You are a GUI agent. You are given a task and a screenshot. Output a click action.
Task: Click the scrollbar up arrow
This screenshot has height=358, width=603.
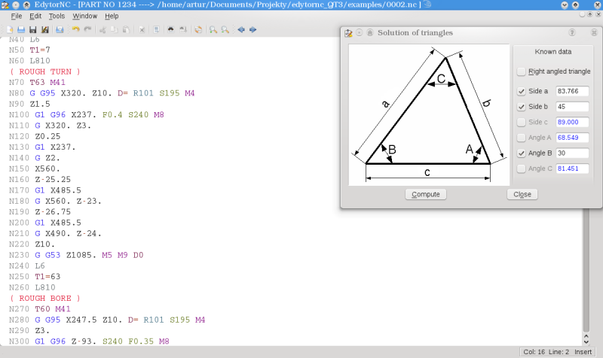(x=586, y=335)
